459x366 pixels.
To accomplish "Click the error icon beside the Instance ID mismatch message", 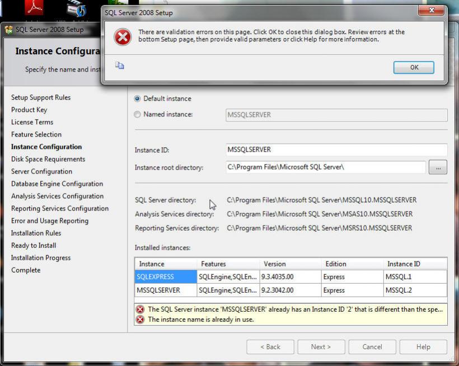I will [140, 309].
